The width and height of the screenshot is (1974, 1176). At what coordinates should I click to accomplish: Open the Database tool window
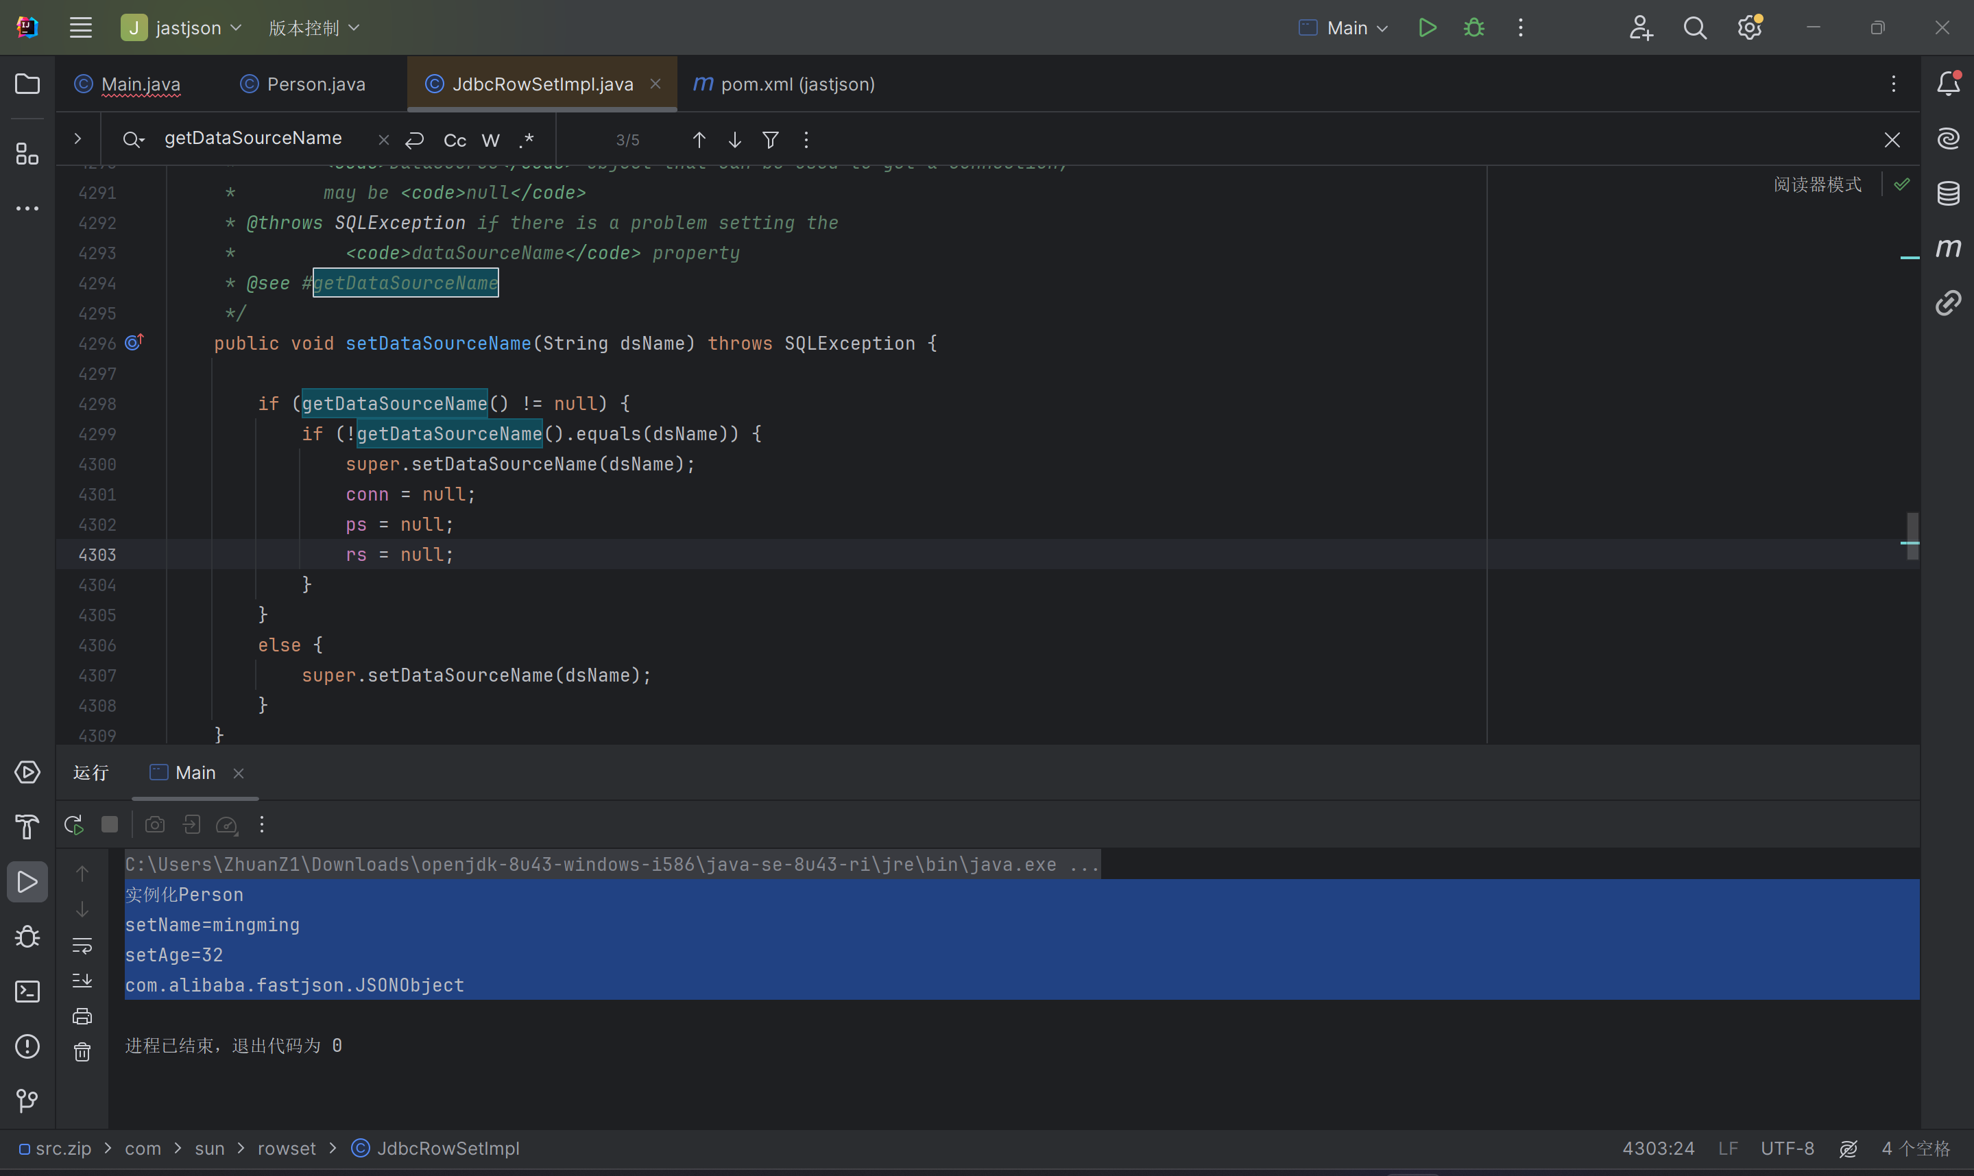click(1948, 193)
